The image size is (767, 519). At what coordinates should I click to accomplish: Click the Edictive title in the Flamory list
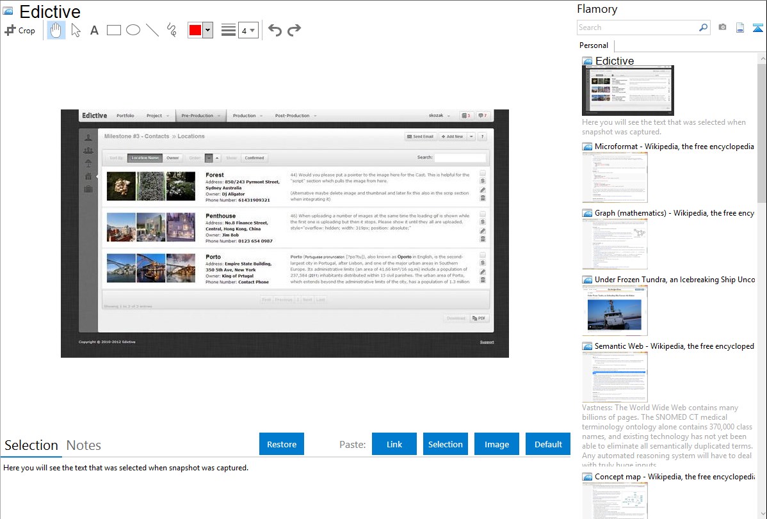point(615,61)
